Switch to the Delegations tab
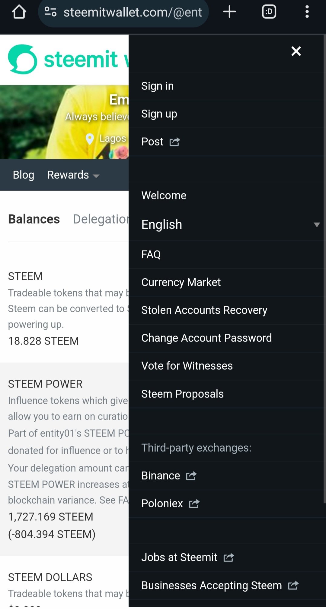 pos(101,219)
